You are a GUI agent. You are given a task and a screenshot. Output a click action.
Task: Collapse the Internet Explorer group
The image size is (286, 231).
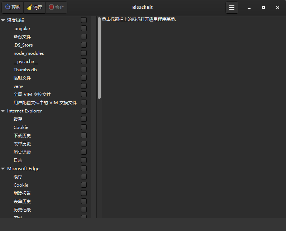pyautogui.click(x=3, y=111)
